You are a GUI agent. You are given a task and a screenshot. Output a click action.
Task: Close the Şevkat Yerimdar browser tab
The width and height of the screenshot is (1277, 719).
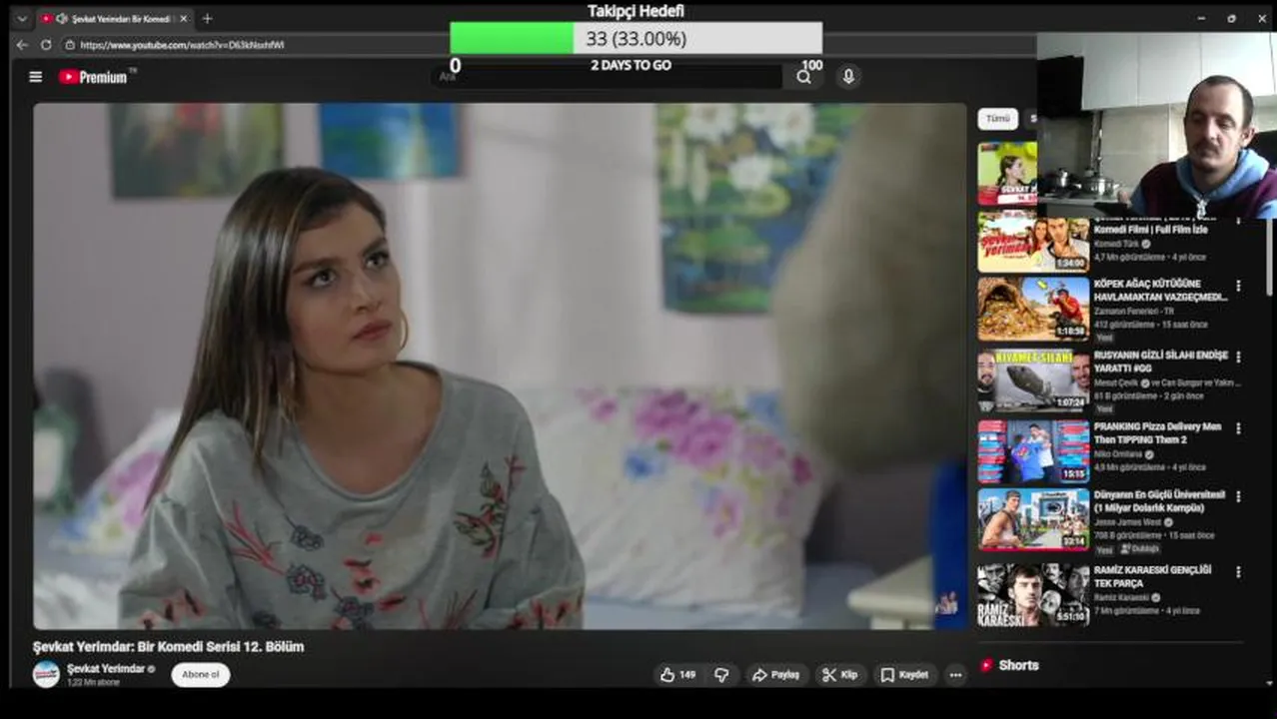click(x=183, y=18)
